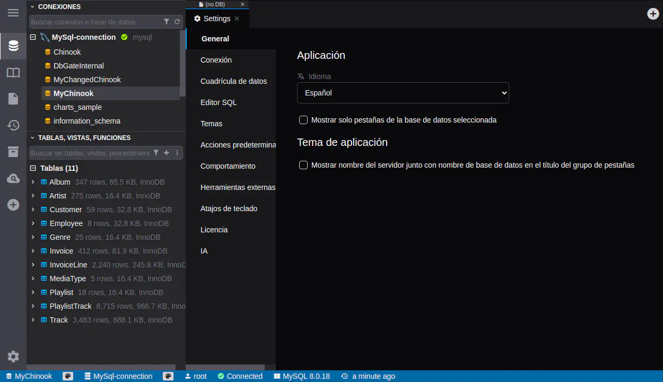Click the settings gear icon in sidebar
This screenshot has height=382, width=663.
tap(13, 357)
